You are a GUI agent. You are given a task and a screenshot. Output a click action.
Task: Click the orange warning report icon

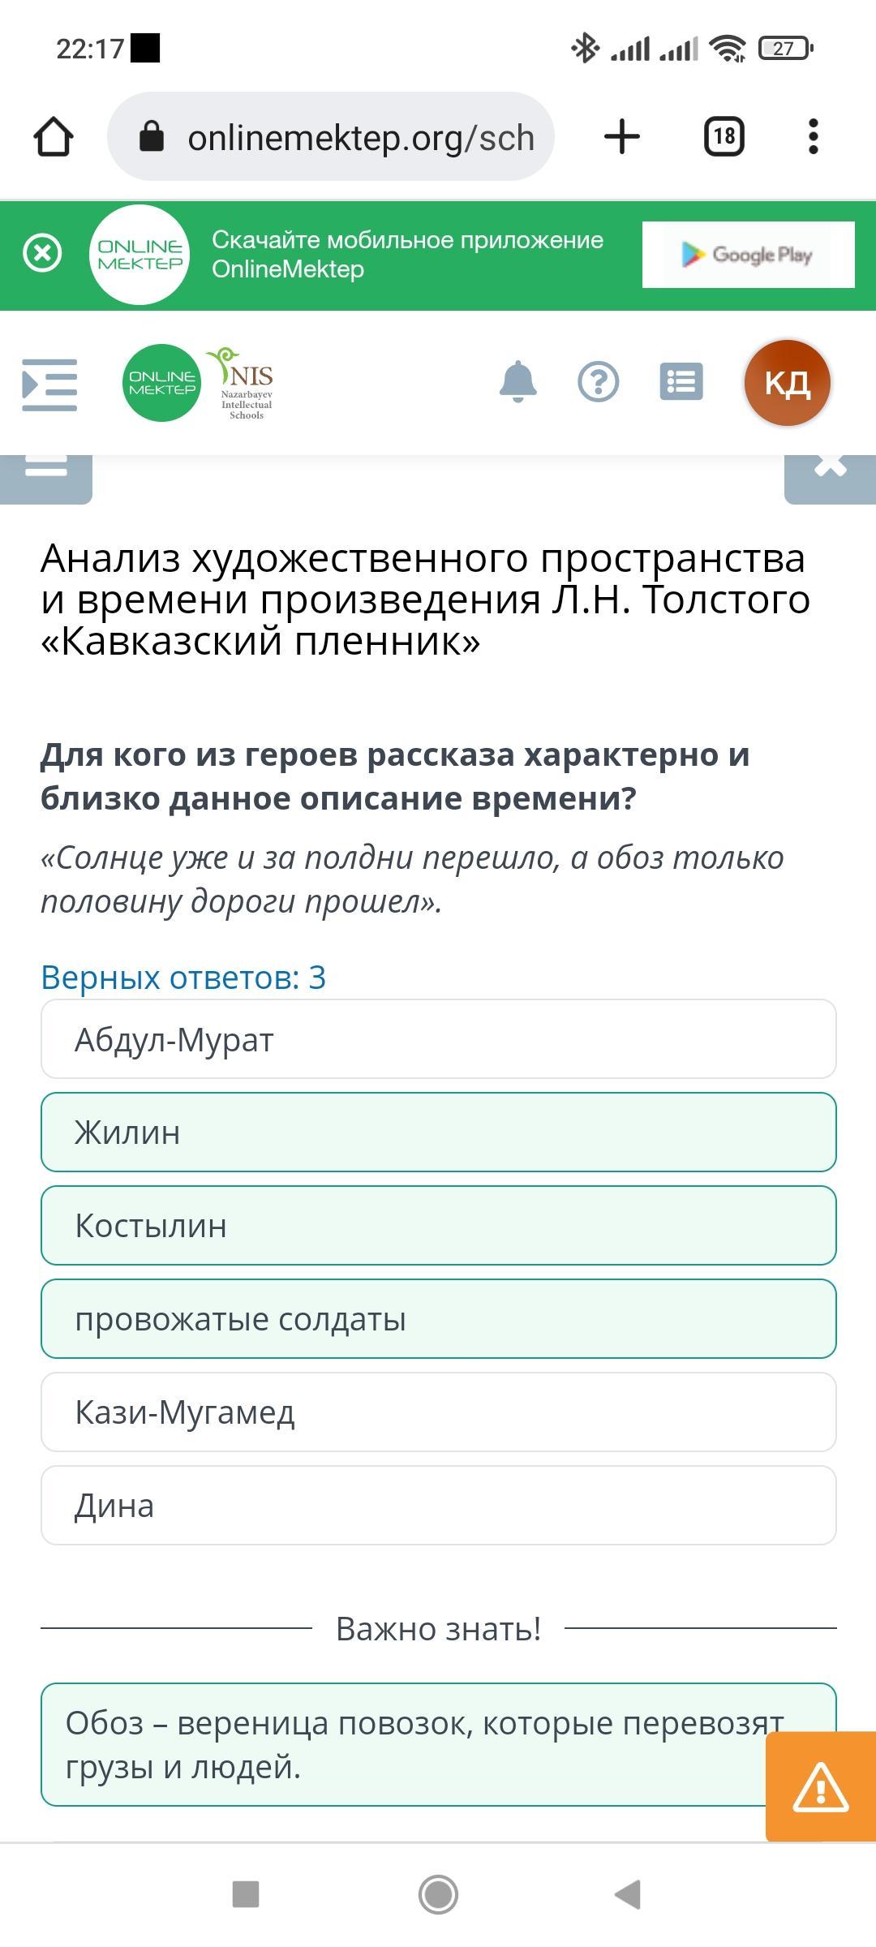pyautogui.click(x=820, y=1787)
